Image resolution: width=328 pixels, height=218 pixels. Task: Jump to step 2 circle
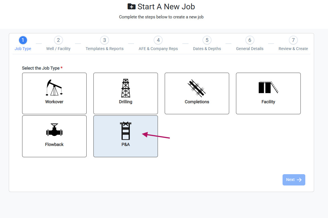pyautogui.click(x=59, y=40)
